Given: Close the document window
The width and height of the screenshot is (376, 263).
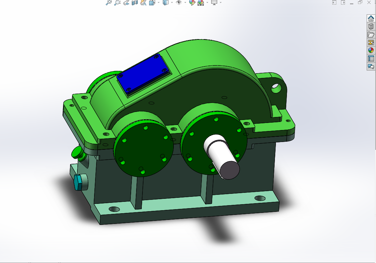Looking at the screenshot, I should 369,2.
